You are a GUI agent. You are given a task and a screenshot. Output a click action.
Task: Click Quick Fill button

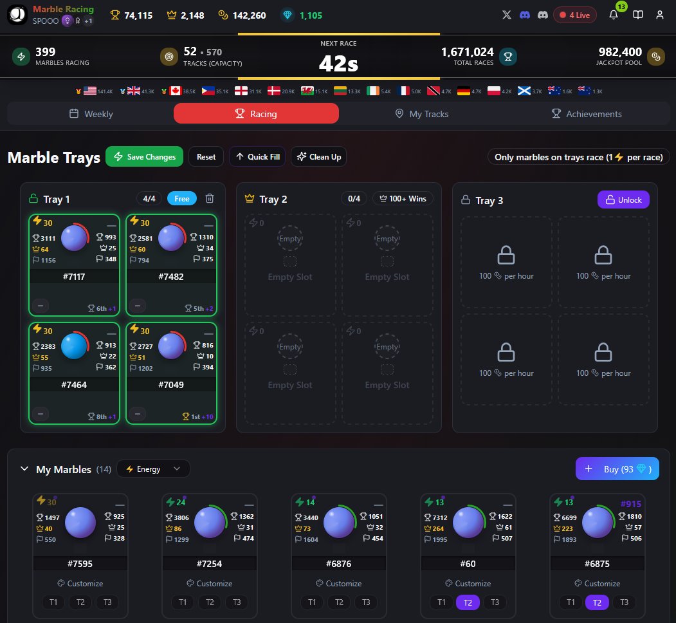click(258, 156)
